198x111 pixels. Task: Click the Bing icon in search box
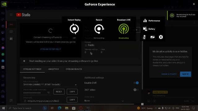click(x=45, y=108)
